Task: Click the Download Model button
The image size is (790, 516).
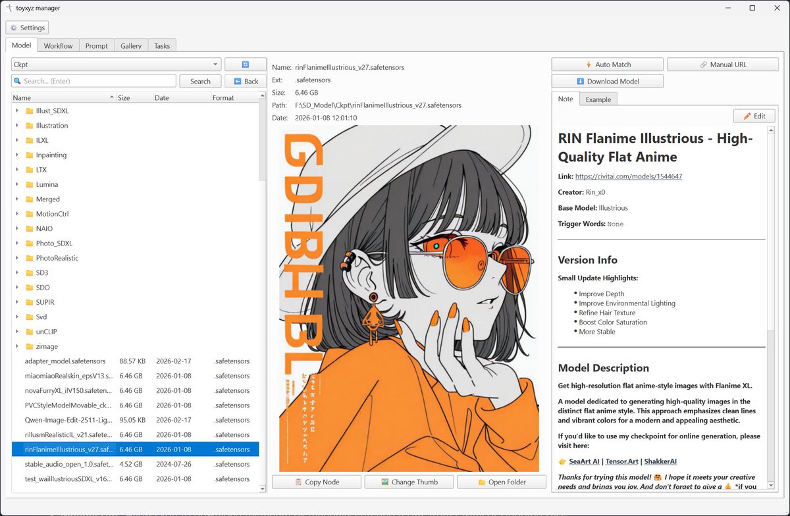Action: pos(608,81)
